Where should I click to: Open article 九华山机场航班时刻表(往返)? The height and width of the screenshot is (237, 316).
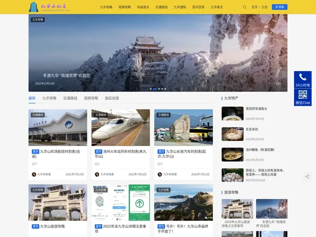[56, 154]
